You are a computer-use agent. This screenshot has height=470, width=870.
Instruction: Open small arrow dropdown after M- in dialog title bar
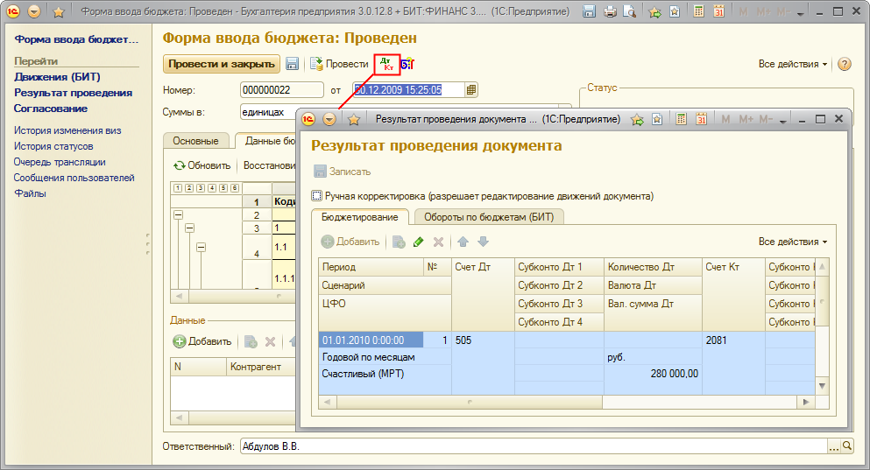(782, 120)
